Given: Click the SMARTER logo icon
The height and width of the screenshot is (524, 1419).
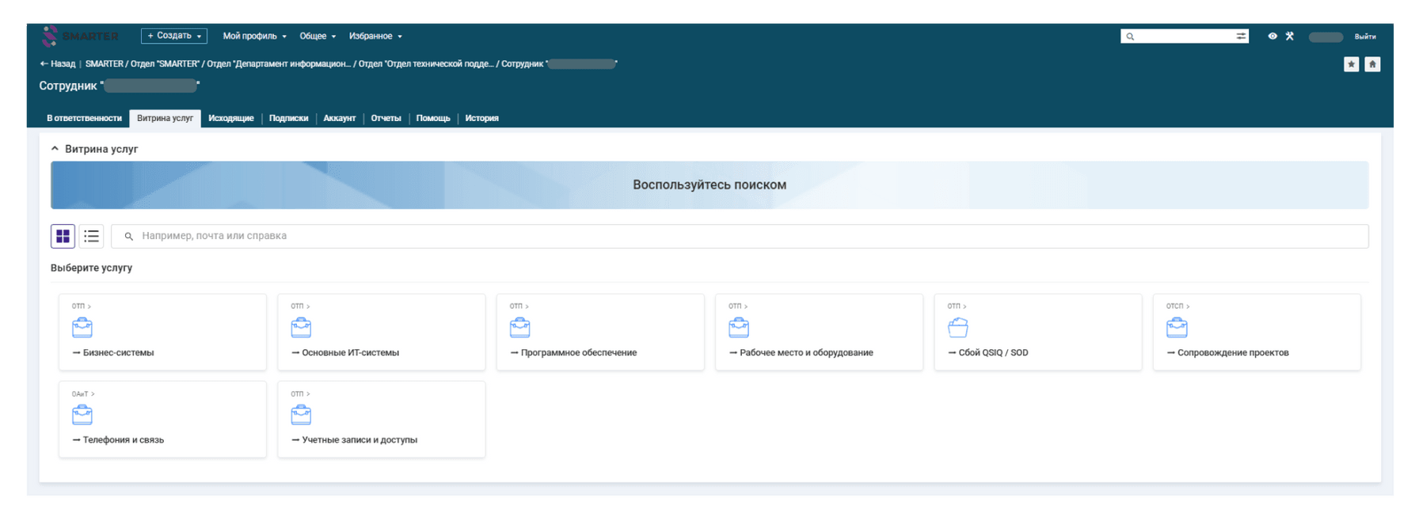Looking at the screenshot, I should (x=50, y=36).
